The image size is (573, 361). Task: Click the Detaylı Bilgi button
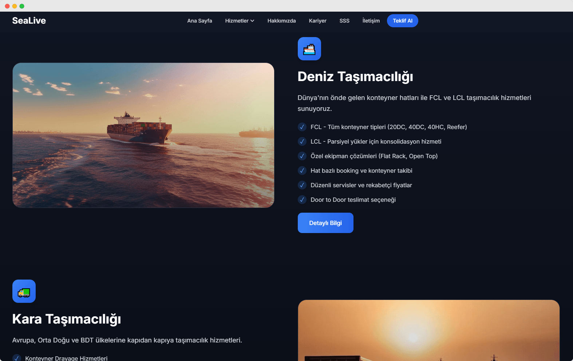[x=325, y=223]
